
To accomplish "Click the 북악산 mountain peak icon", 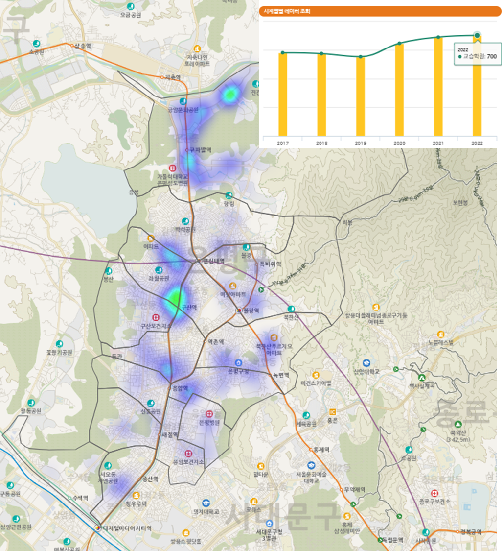I will (x=458, y=424).
